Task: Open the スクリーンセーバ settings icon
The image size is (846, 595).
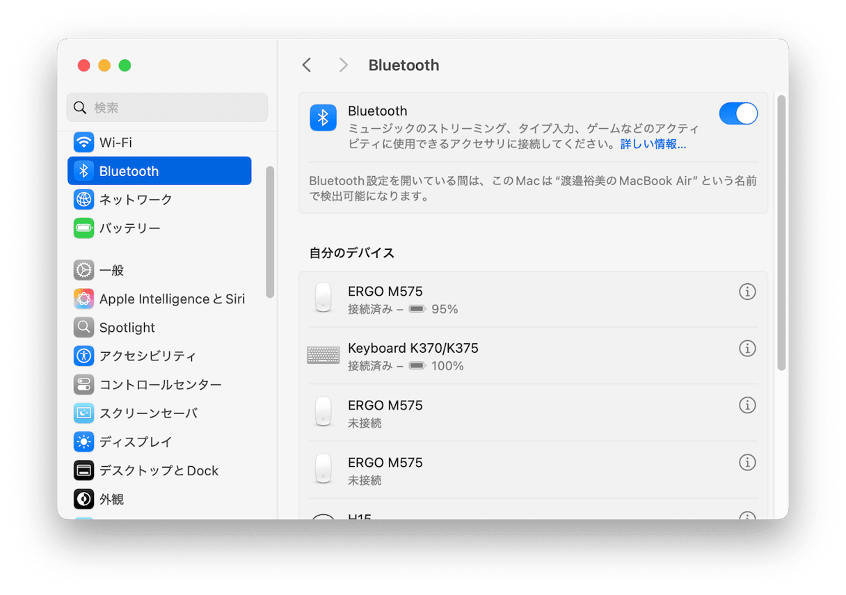Action: click(83, 413)
